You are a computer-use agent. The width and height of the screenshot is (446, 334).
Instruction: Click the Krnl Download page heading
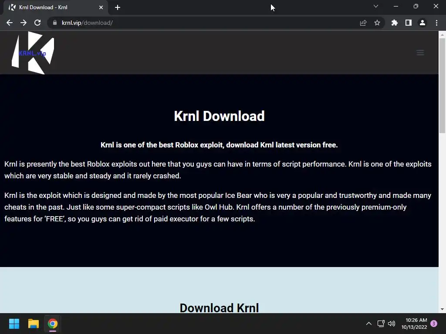coord(220,116)
